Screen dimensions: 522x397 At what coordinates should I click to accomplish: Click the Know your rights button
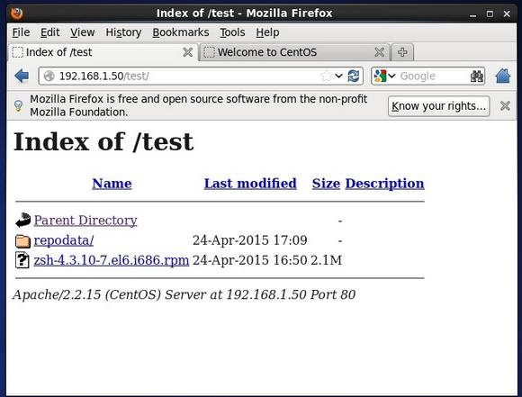[x=438, y=106]
